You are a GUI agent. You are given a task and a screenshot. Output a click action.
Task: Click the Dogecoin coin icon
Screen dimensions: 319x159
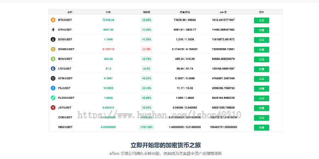[53, 49]
